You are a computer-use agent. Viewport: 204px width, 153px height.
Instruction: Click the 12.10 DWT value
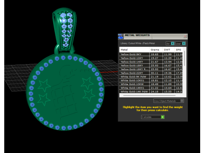point(168,80)
